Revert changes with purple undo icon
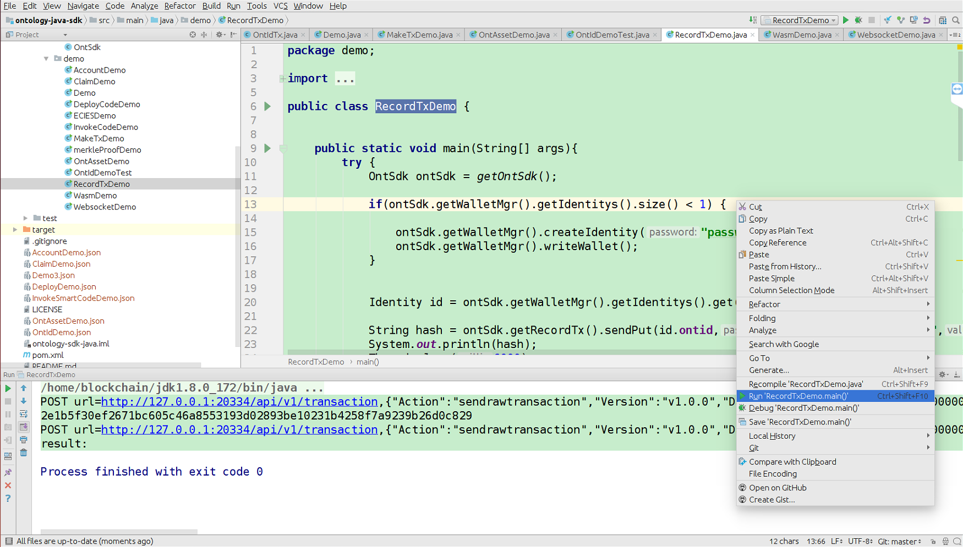This screenshot has width=963, height=547. [927, 20]
